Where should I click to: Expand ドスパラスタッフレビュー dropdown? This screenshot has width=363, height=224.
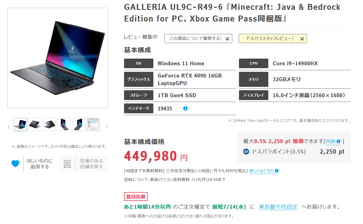click(273, 38)
